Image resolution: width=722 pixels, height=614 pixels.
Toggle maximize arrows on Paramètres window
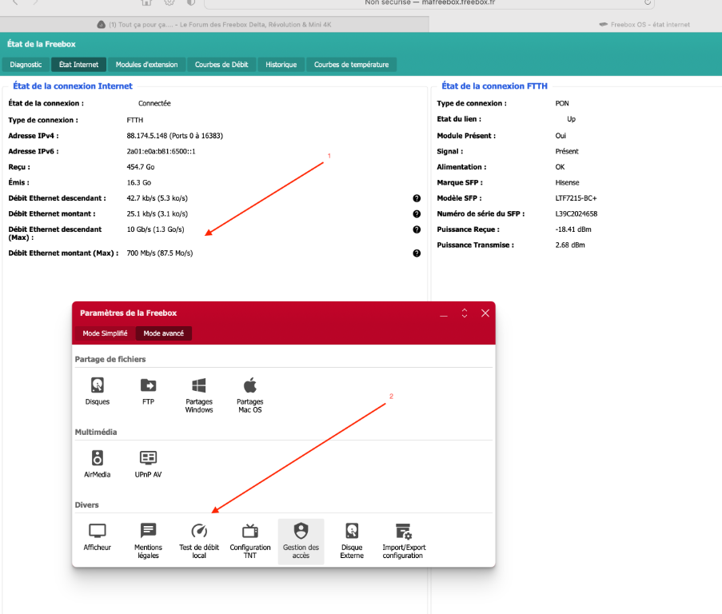coord(464,313)
